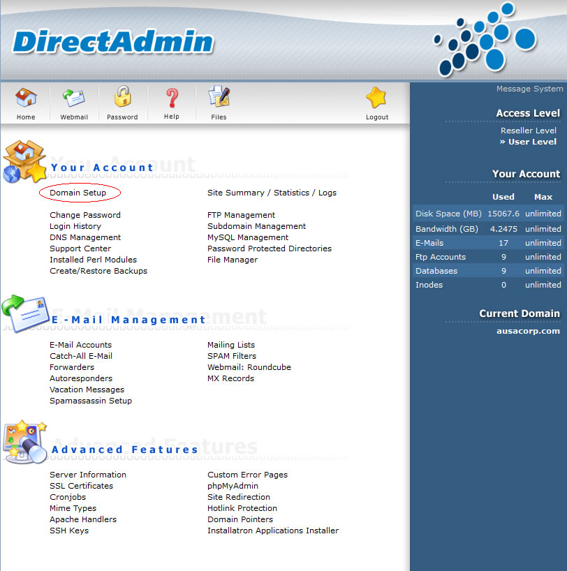Switch to Reseller Level access
This screenshot has width=567, height=571.
[x=528, y=131]
